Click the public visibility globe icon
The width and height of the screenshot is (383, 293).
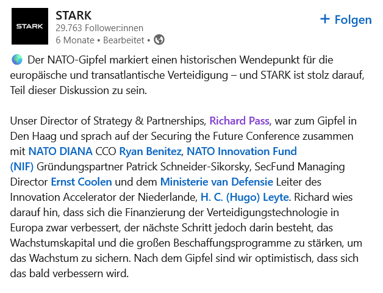159,40
